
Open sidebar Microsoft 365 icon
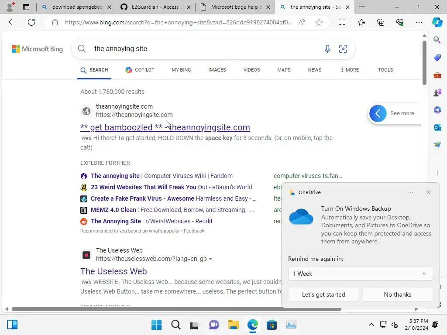(x=437, y=109)
